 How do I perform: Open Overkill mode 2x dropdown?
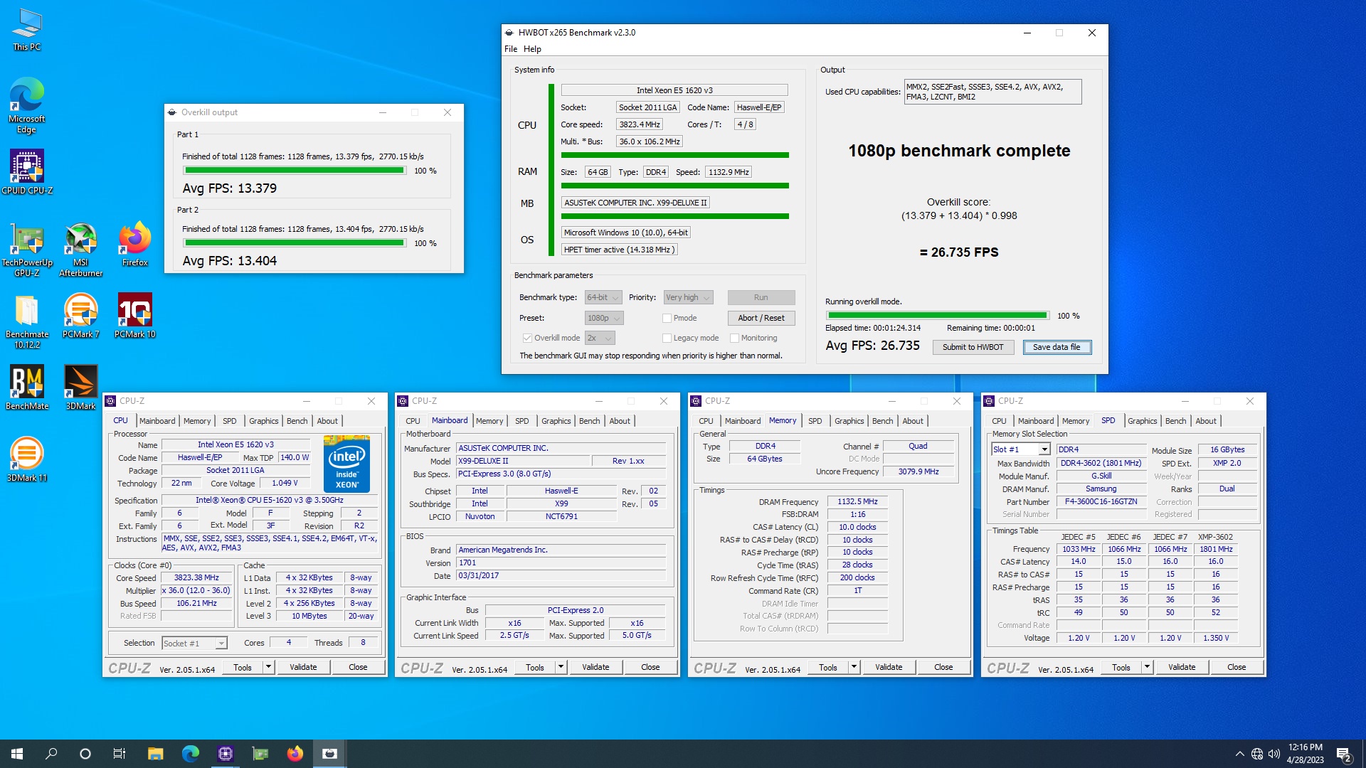point(600,338)
